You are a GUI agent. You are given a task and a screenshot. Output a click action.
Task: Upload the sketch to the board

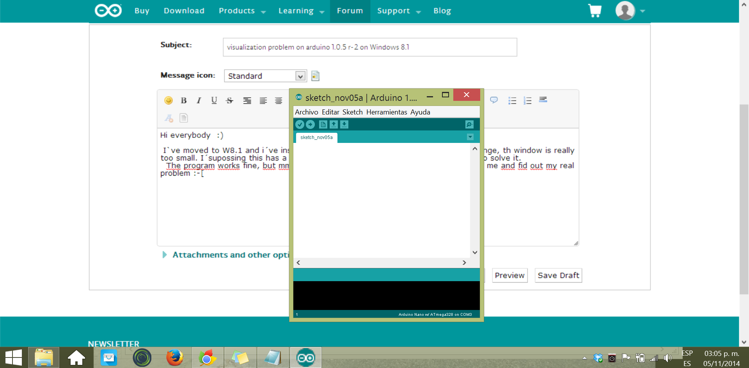[x=310, y=124]
